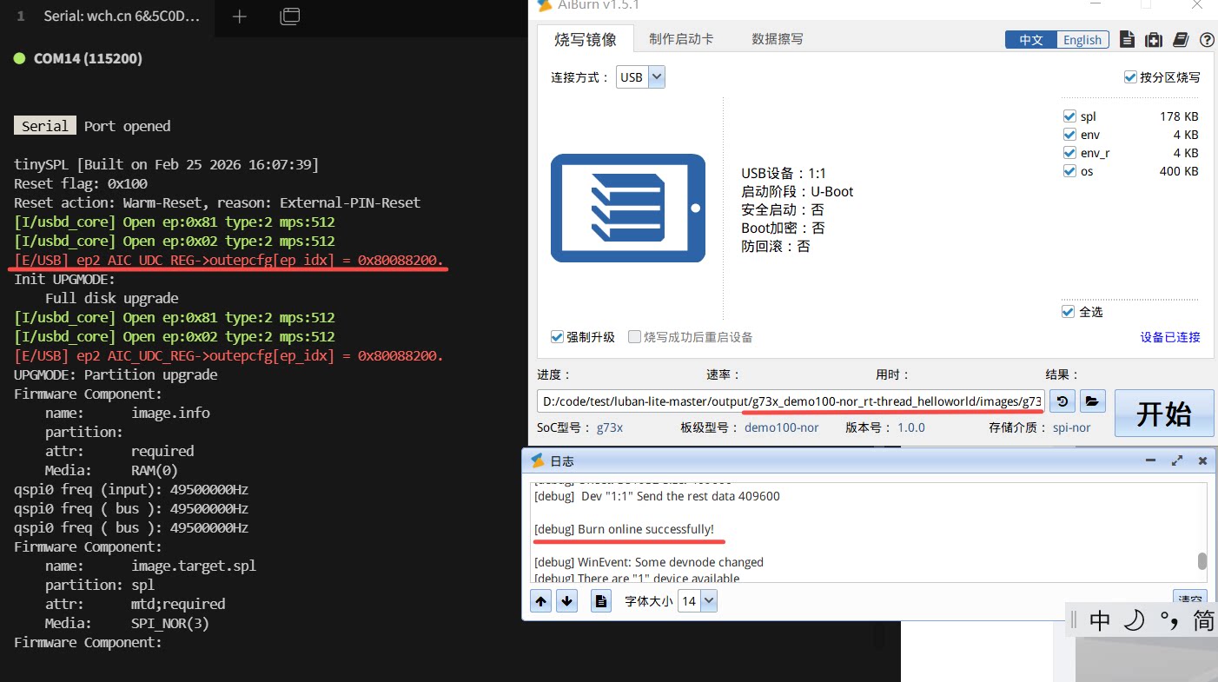Click the os 400 KB size value
Viewport: 1218px width, 682px height.
(1179, 171)
